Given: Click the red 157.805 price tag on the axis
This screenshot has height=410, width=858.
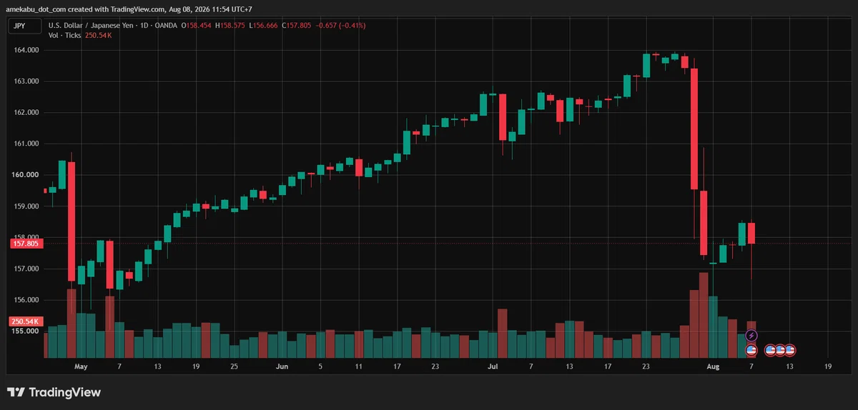Looking at the screenshot, I should pyautogui.click(x=26, y=244).
